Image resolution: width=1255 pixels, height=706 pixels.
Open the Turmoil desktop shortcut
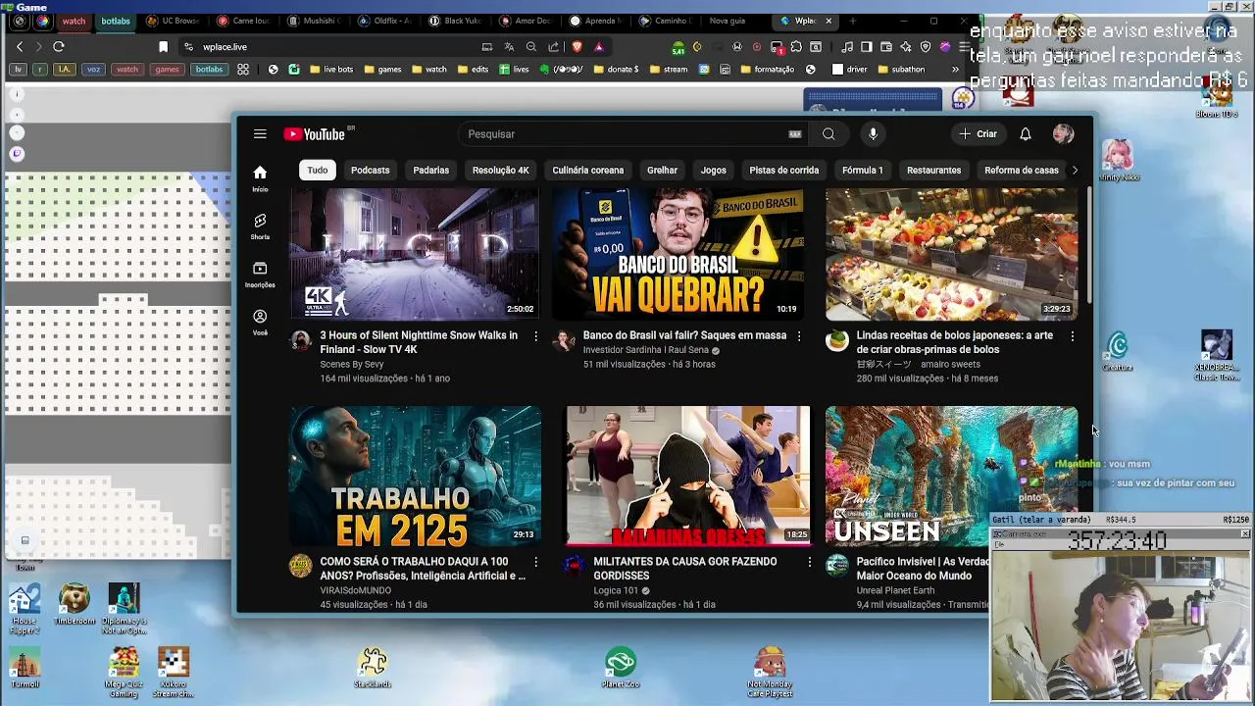click(25, 668)
